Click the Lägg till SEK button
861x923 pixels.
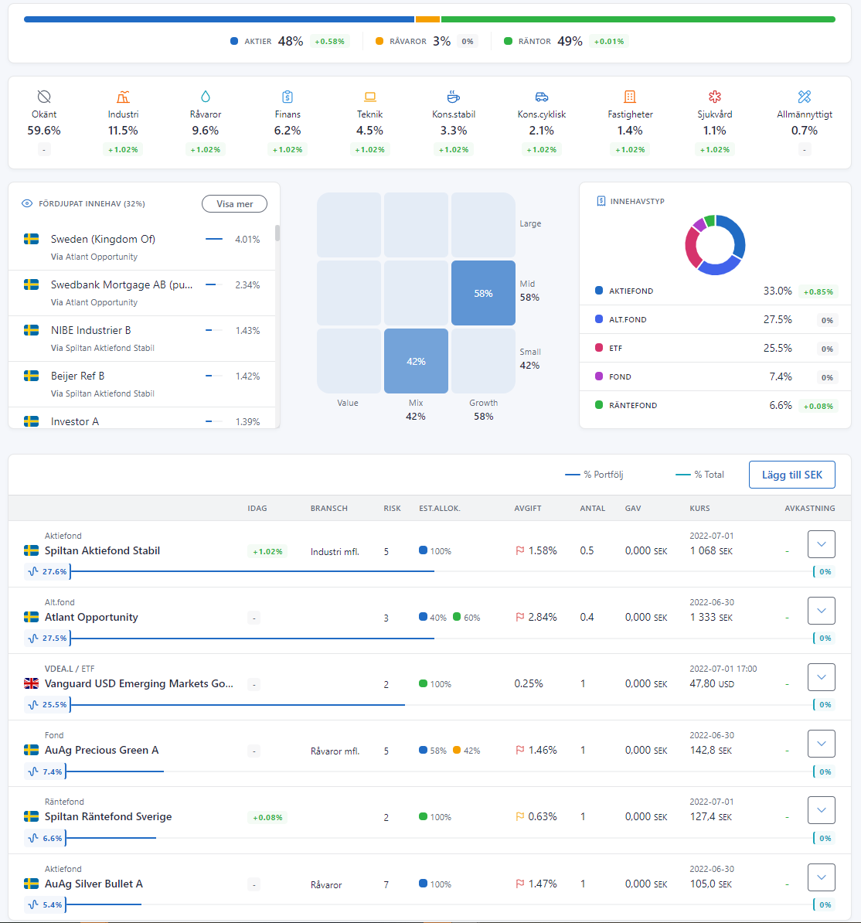pos(791,475)
